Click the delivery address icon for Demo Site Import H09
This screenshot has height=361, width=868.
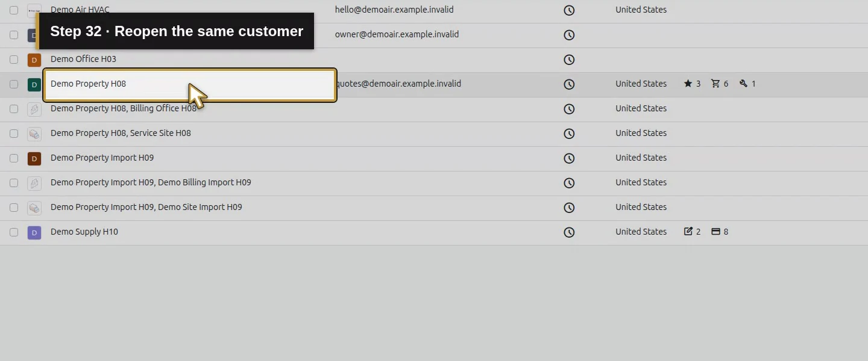tap(34, 208)
